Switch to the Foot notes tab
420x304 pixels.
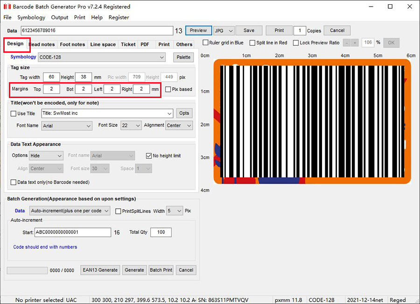72,44
